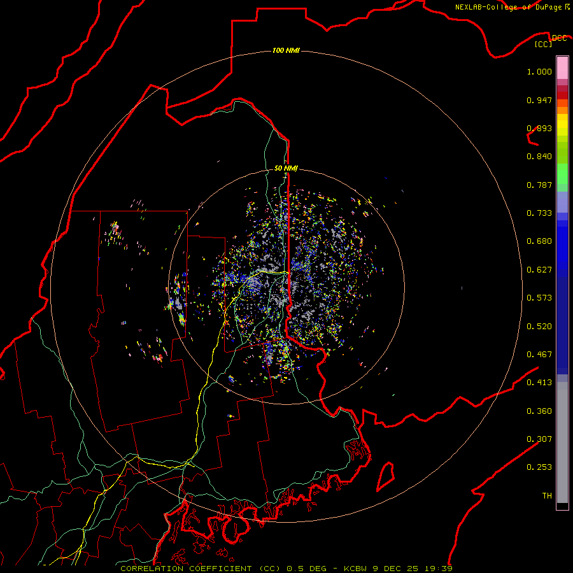Click the NEXLAB-College of DuPage watermark text
Image resolution: width=573 pixels, height=573 pixels.
click(x=512, y=7)
